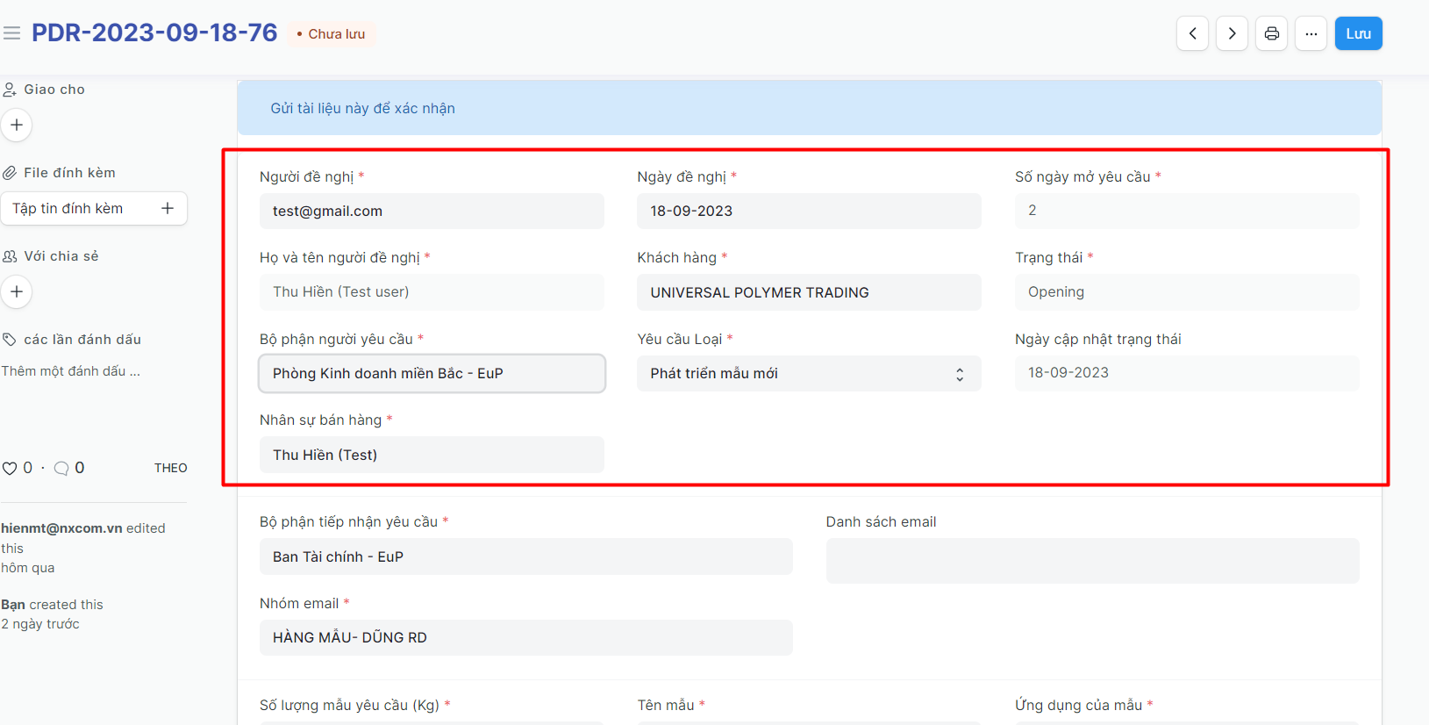Select Nhóm email field HÀNG MẪU
The image size is (1429, 725).
[525, 637]
